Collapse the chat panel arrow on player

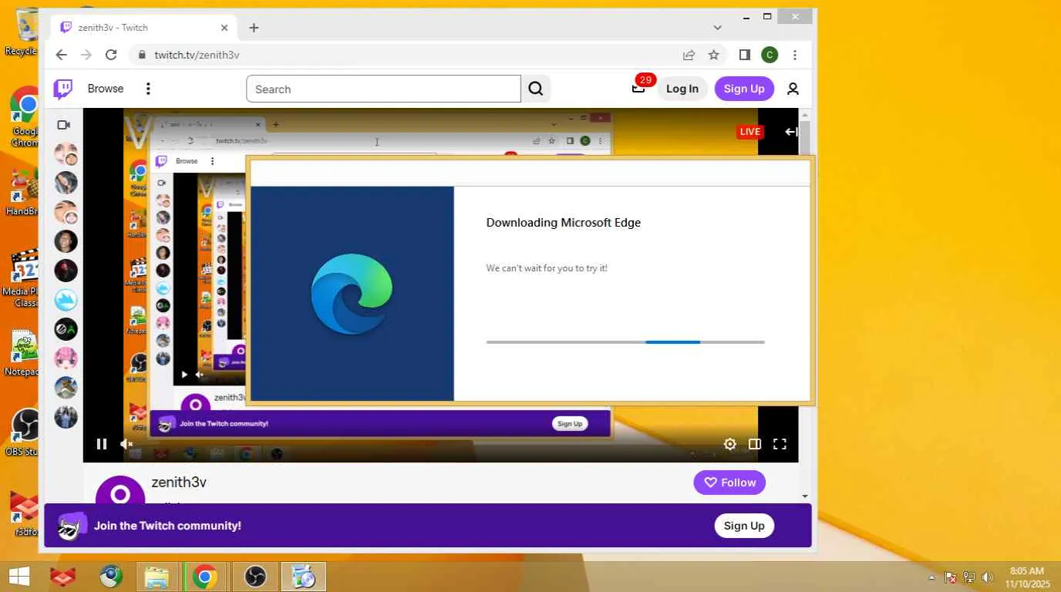click(791, 132)
